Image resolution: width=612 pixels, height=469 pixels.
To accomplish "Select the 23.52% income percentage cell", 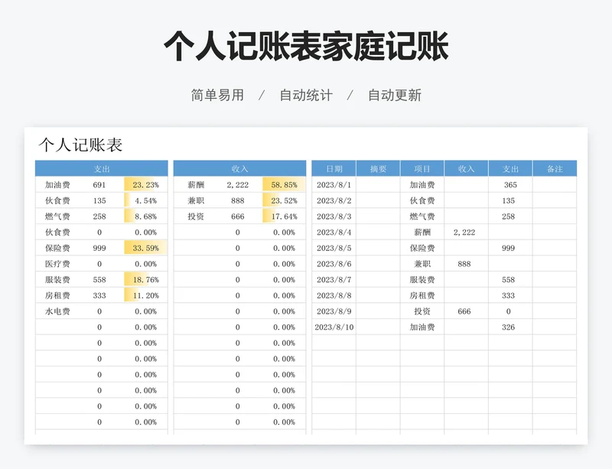I will click(284, 200).
